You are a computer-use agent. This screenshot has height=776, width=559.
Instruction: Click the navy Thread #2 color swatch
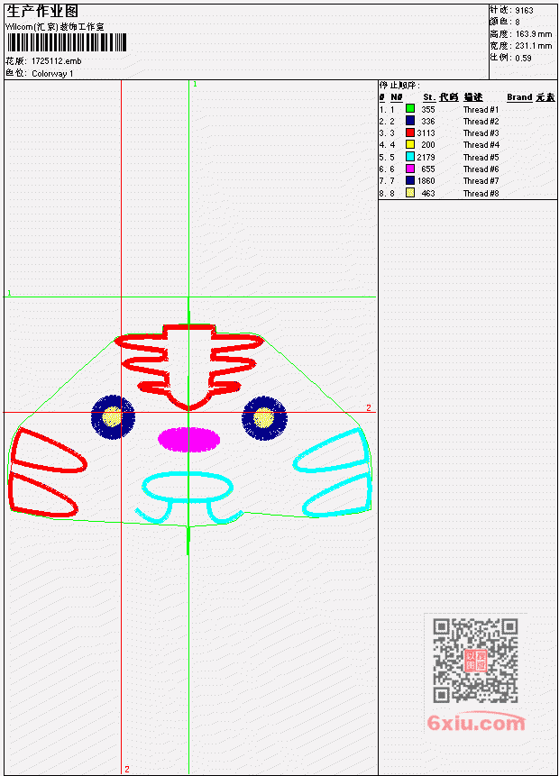410,120
